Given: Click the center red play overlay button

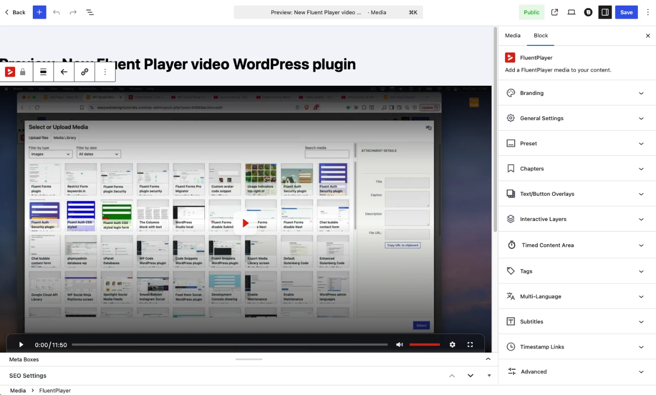Looking at the screenshot, I should tap(245, 223).
